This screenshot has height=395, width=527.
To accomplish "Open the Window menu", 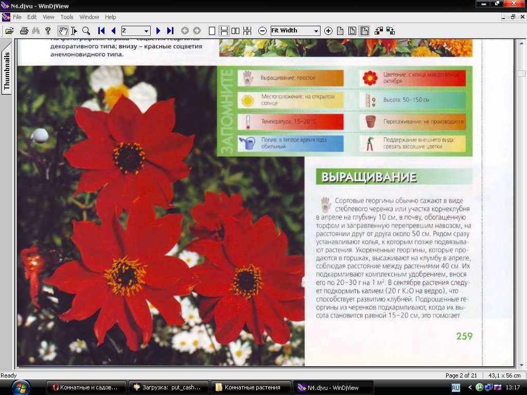I will (89, 17).
